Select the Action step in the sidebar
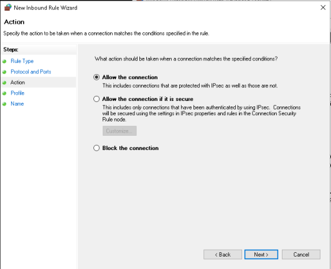The image size is (331, 269). tap(17, 82)
